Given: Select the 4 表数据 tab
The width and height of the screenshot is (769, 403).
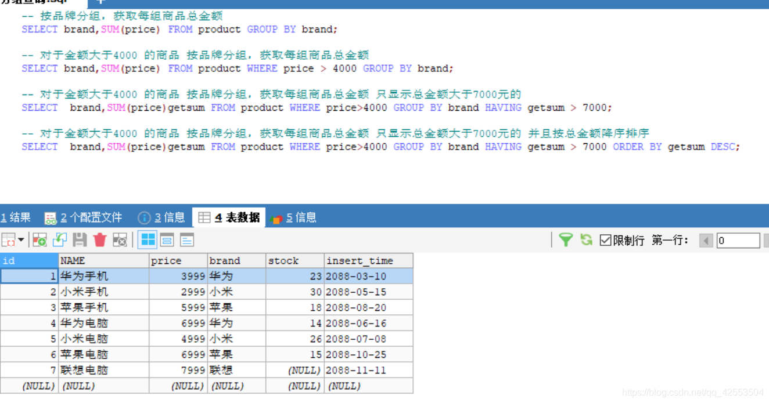Looking at the screenshot, I should coord(229,217).
